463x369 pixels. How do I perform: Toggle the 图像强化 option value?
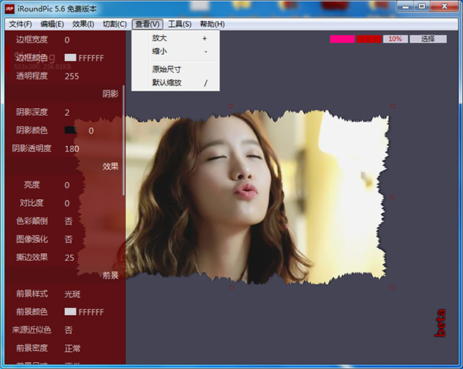[x=69, y=239]
